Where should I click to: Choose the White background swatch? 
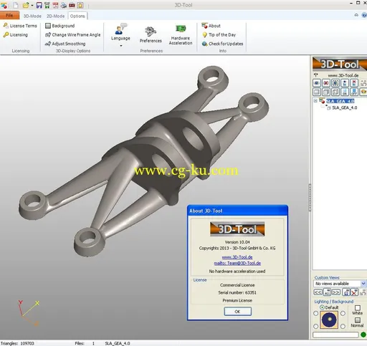pos(358,308)
